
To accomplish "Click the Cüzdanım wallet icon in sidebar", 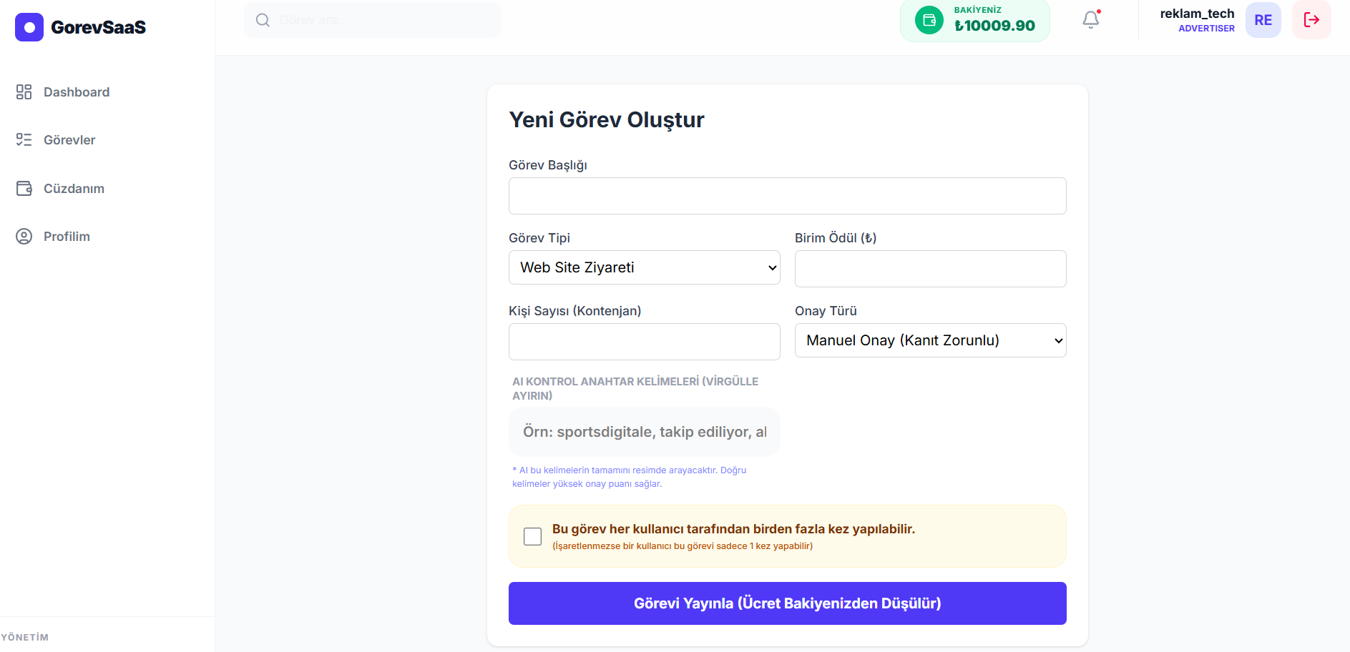I will pyautogui.click(x=24, y=188).
